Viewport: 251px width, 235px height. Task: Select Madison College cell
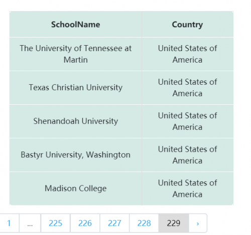(x=76, y=188)
